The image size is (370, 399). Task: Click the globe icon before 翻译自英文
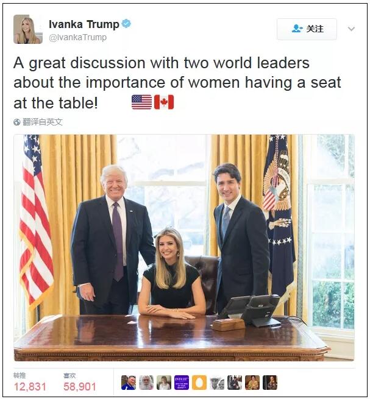click(x=17, y=122)
